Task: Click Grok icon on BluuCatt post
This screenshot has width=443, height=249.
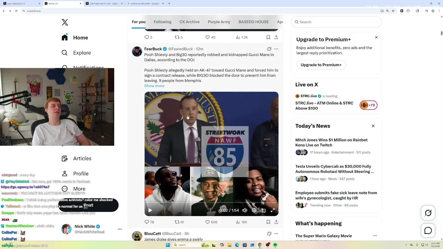Action: tap(269, 234)
